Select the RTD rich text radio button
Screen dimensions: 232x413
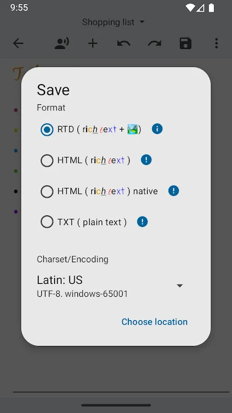47,130
